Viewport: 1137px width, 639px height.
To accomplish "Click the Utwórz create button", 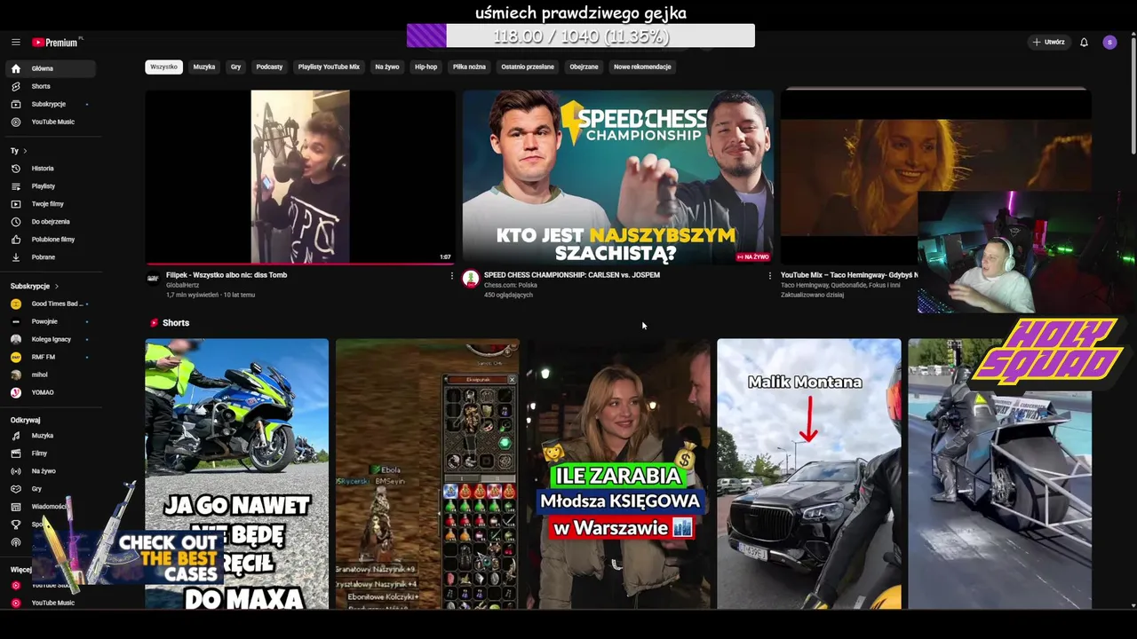I will [1048, 42].
